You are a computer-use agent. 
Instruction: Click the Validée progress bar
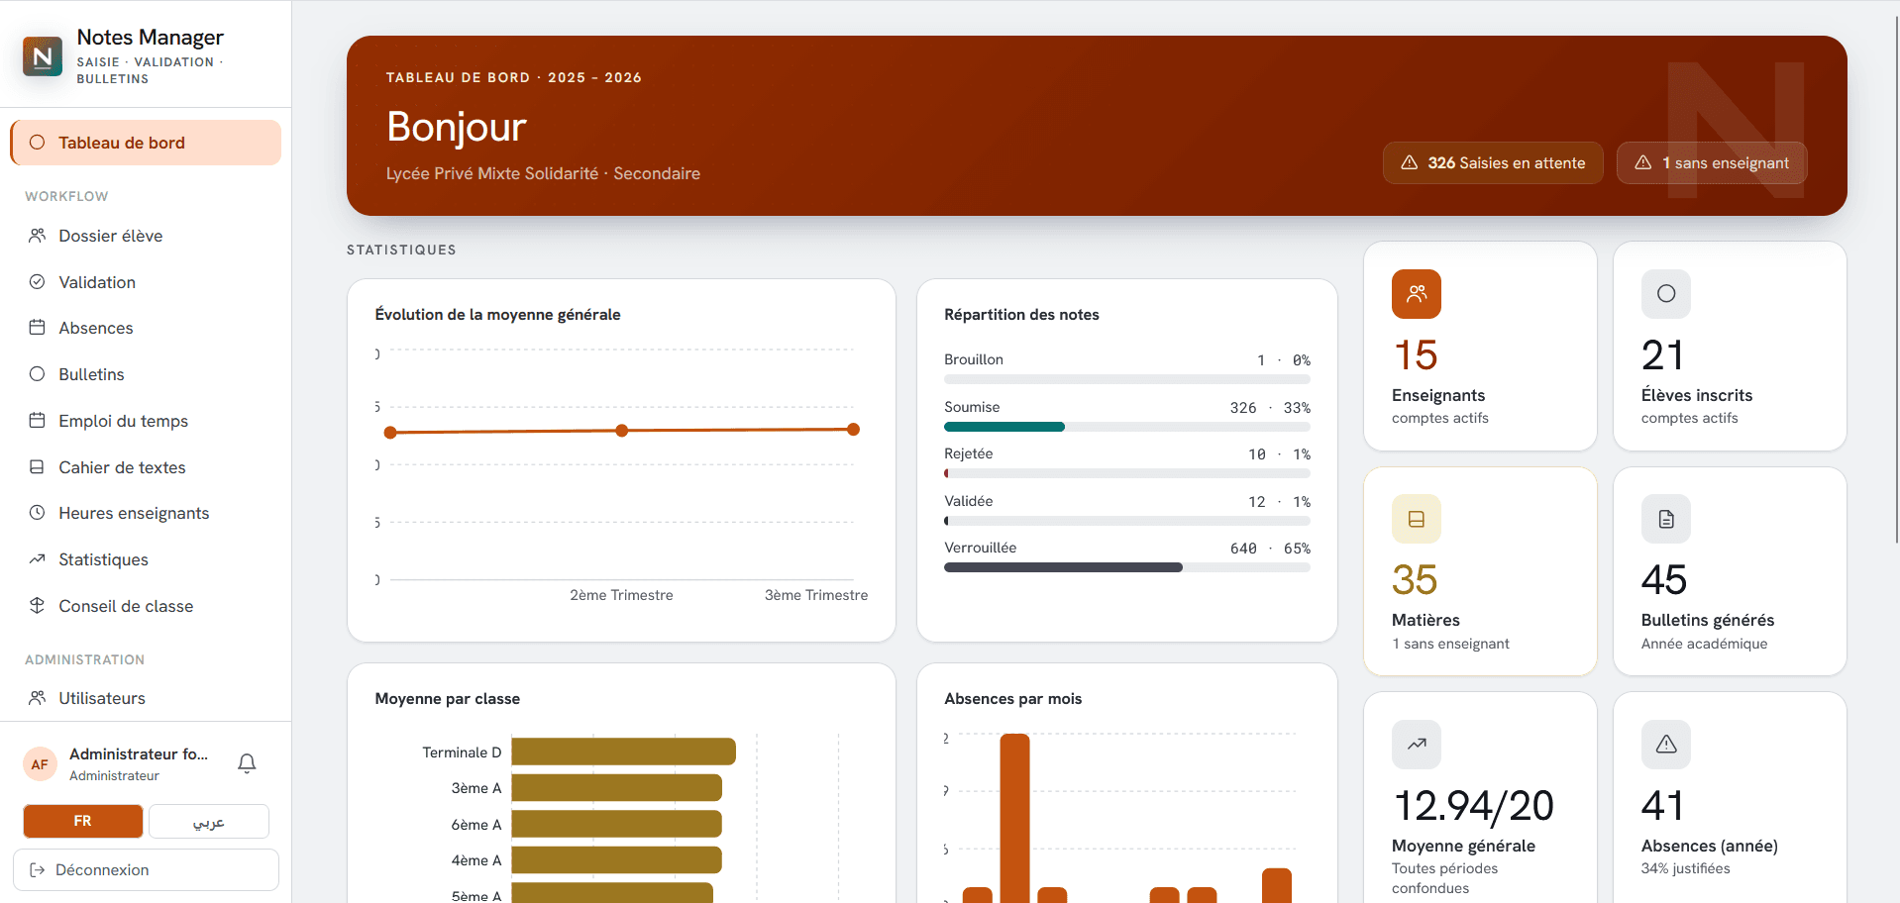tap(1127, 521)
